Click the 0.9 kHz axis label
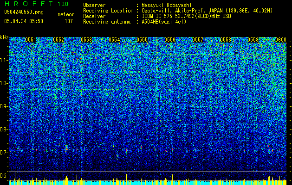292x185 pixels. (x=3, y=106)
